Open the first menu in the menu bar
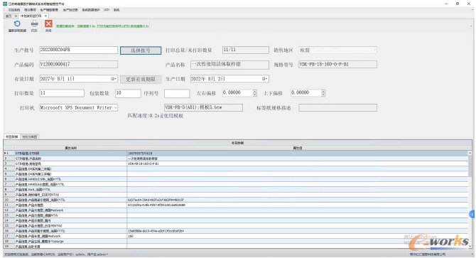This screenshot has height=258, width=476. [14, 10]
